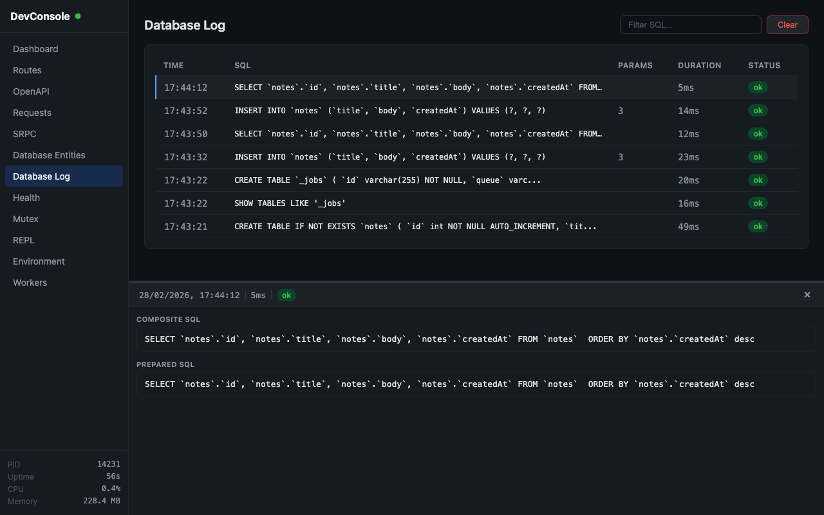Click ok status badge in 49ms row
This screenshot has height=515, width=824.
pos(758,227)
